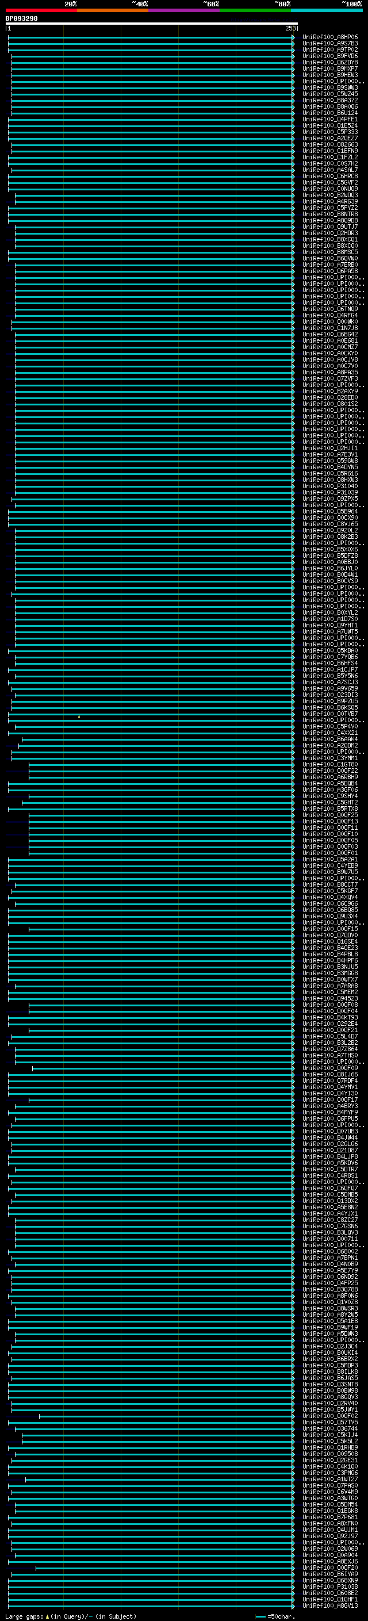
Task: Select the UniRef100_P31038 label
Action: coord(329,1586)
